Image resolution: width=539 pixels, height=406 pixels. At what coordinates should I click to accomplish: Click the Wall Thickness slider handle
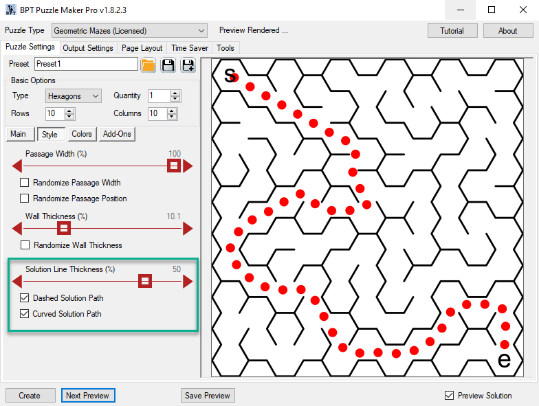click(x=63, y=229)
